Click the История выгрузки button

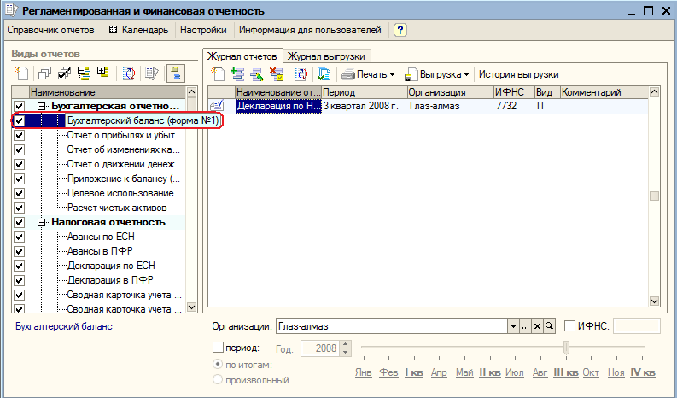518,74
